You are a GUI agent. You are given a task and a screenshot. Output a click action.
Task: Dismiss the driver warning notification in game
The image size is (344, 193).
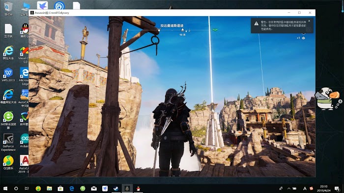(x=309, y=21)
